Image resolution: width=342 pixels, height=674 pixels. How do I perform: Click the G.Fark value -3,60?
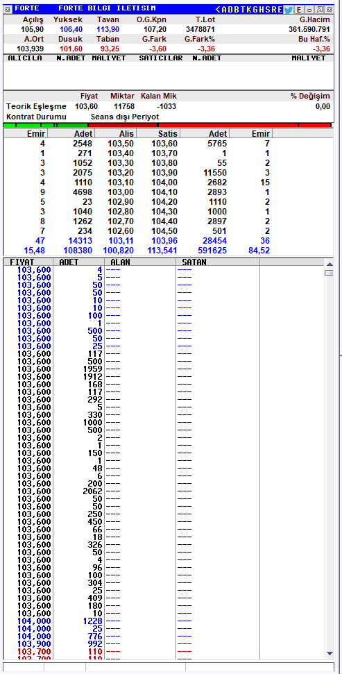coord(157,49)
